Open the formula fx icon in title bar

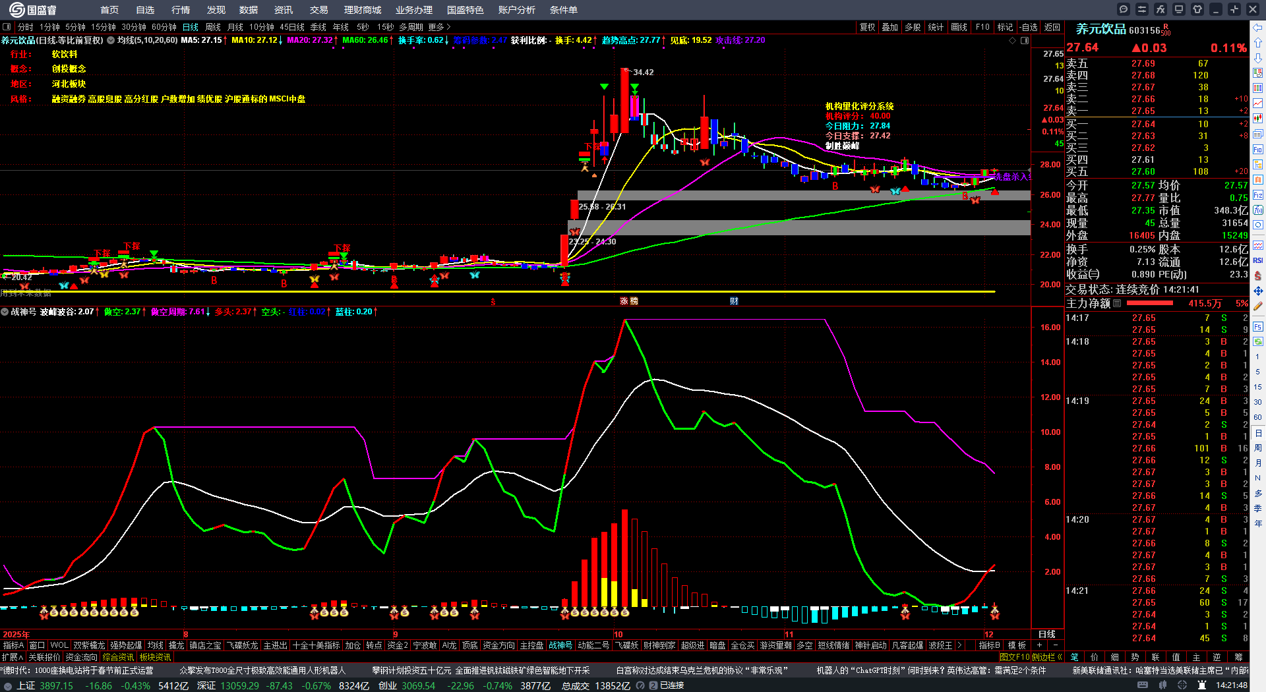pyautogui.click(x=1160, y=9)
